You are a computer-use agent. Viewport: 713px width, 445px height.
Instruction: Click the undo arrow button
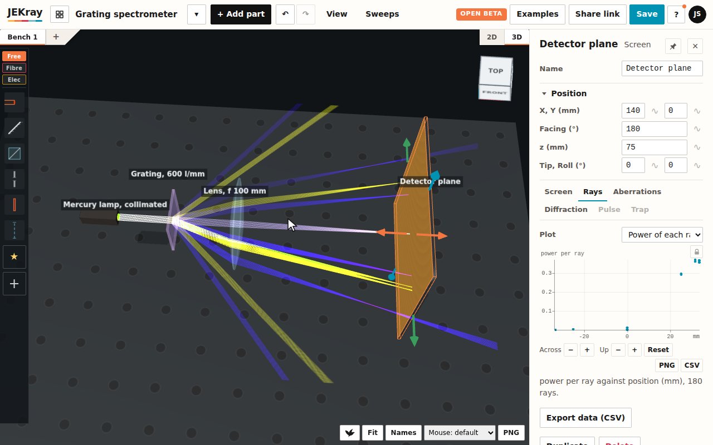click(285, 14)
